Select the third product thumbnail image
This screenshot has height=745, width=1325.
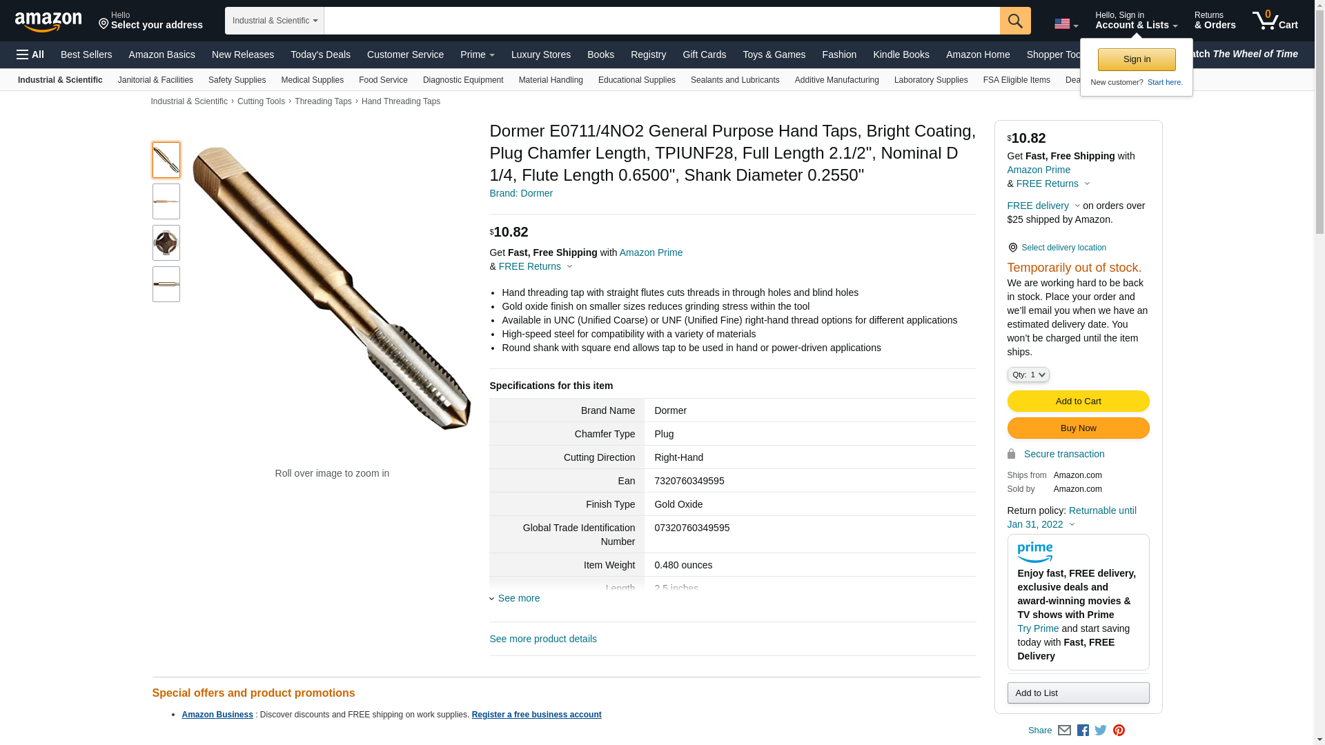[166, 243]
